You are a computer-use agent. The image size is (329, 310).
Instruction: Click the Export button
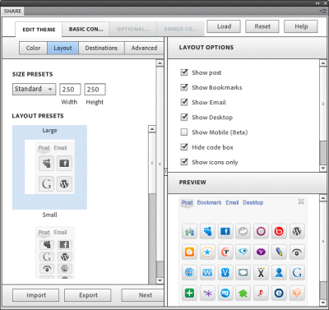point(88,295)
